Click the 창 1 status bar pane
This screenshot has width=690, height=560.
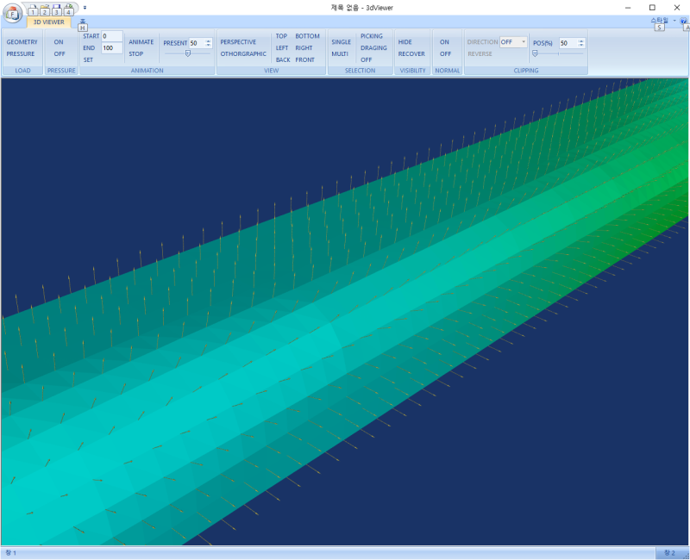[x=10, y=552]
